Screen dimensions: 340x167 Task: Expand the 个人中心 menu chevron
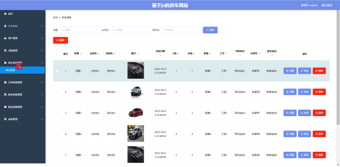point(42,26)
